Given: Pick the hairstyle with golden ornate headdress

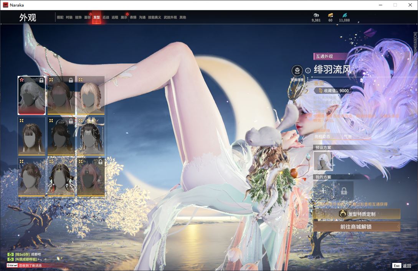Looking at the screenshot, I should click(x=91, y=136).
